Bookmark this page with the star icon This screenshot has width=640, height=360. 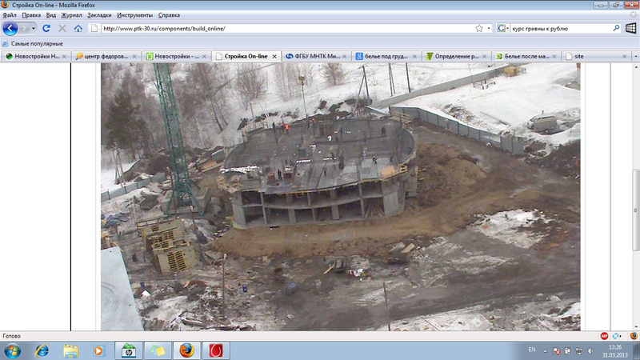(x=478, y=28)
